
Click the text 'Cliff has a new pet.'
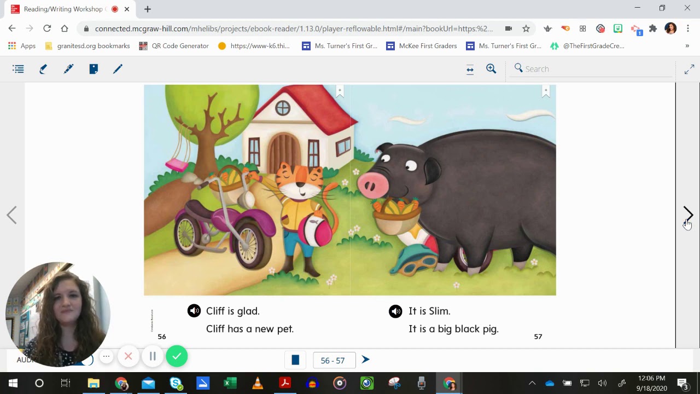(x=250, y=329)
